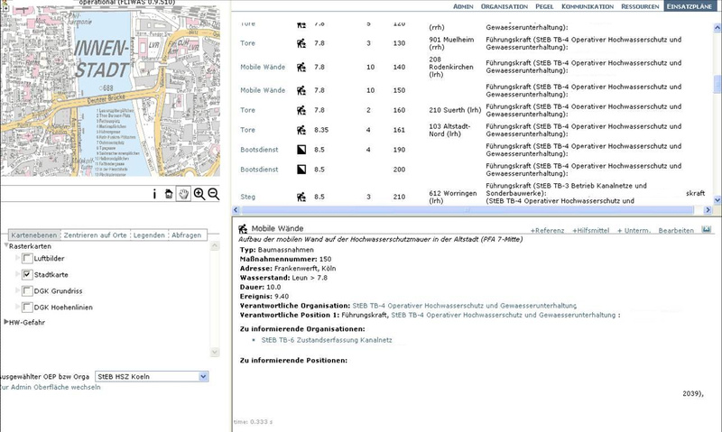Image resolution: width=722 pixels, height=432 pixels.
Task: Click the worker icon in Tore 161 row
Action: (x=301, y=130)
